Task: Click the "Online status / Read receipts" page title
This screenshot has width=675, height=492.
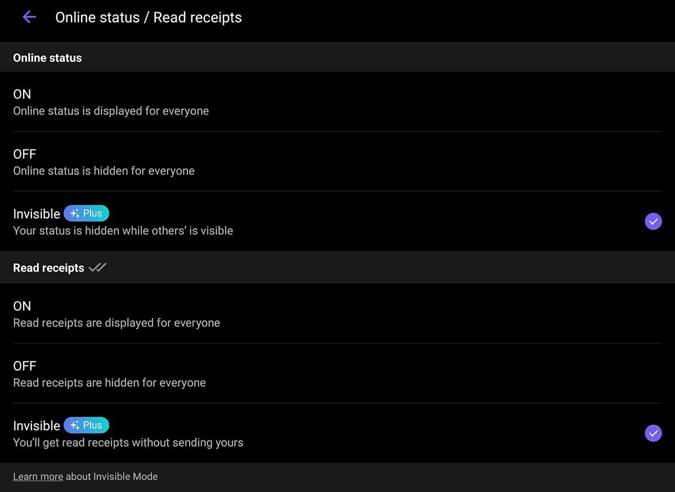Action: click(148, 17)
